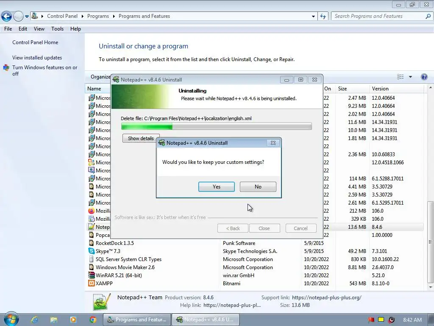Screen dimensions: 434x326
Task: Click the Cancel button in uninstaller
Action: [301, 228]
